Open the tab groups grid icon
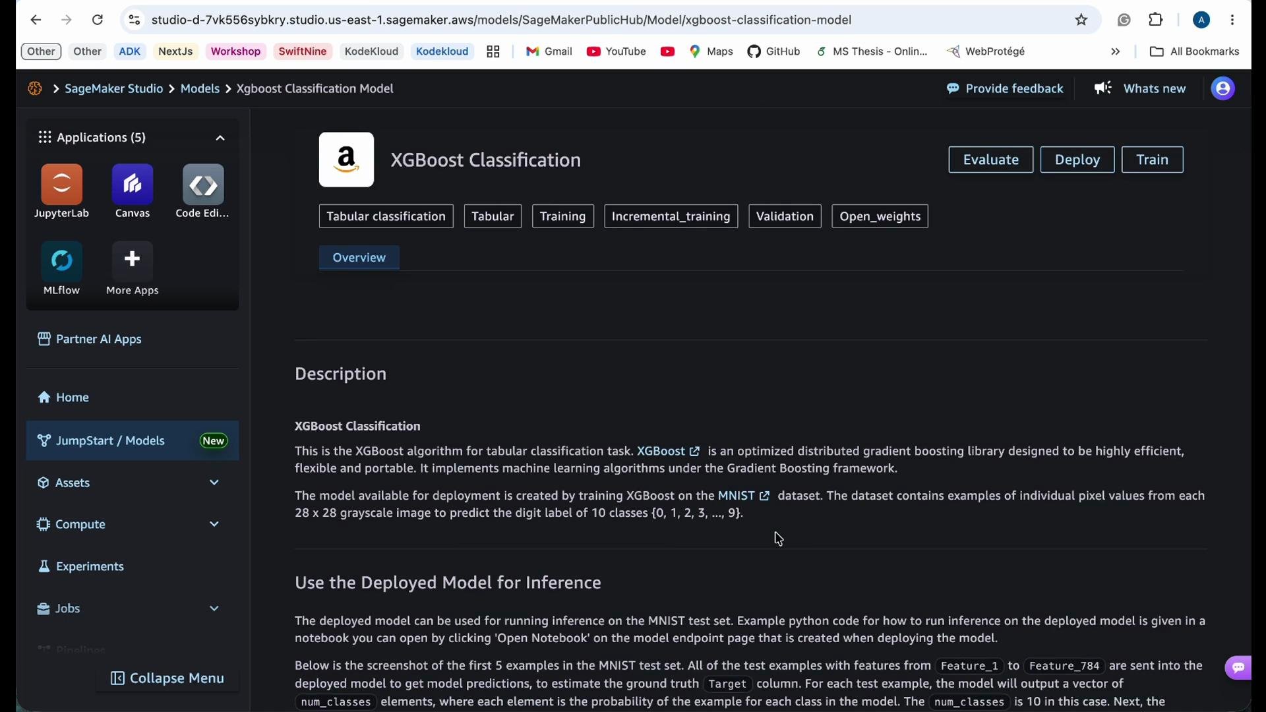The height and width of the screenshot is (712, 1266). 493,51
